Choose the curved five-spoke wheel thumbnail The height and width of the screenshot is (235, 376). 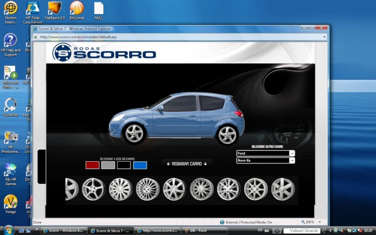click(93, 189)
